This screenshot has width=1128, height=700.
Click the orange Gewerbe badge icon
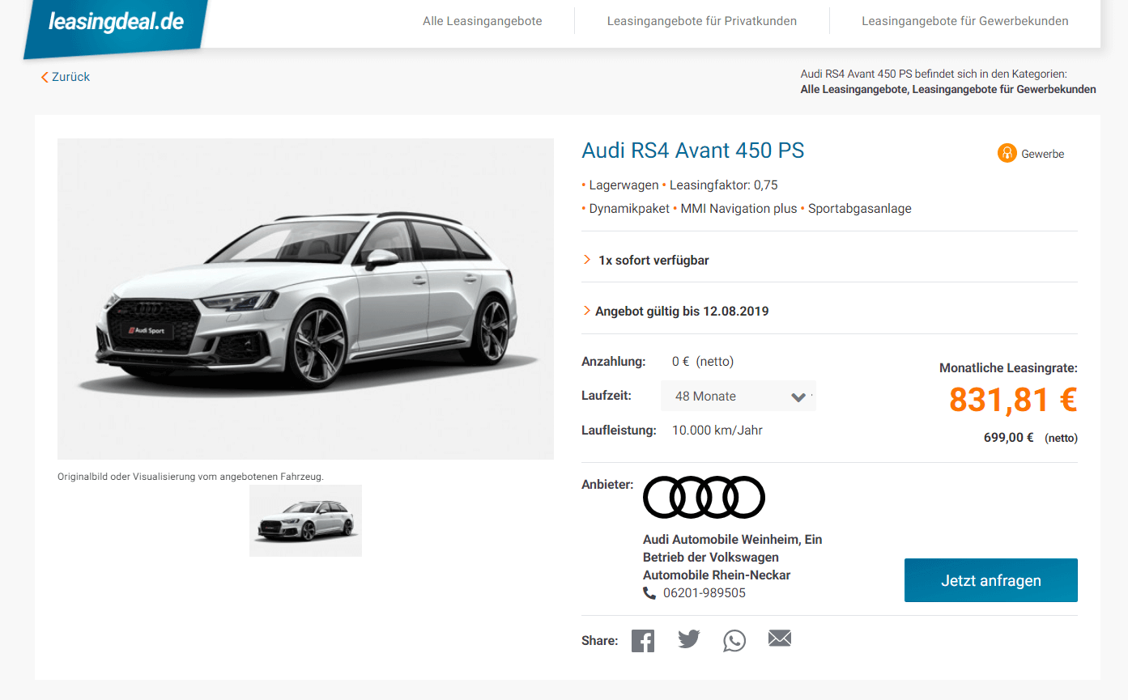tap(1007, 153)
